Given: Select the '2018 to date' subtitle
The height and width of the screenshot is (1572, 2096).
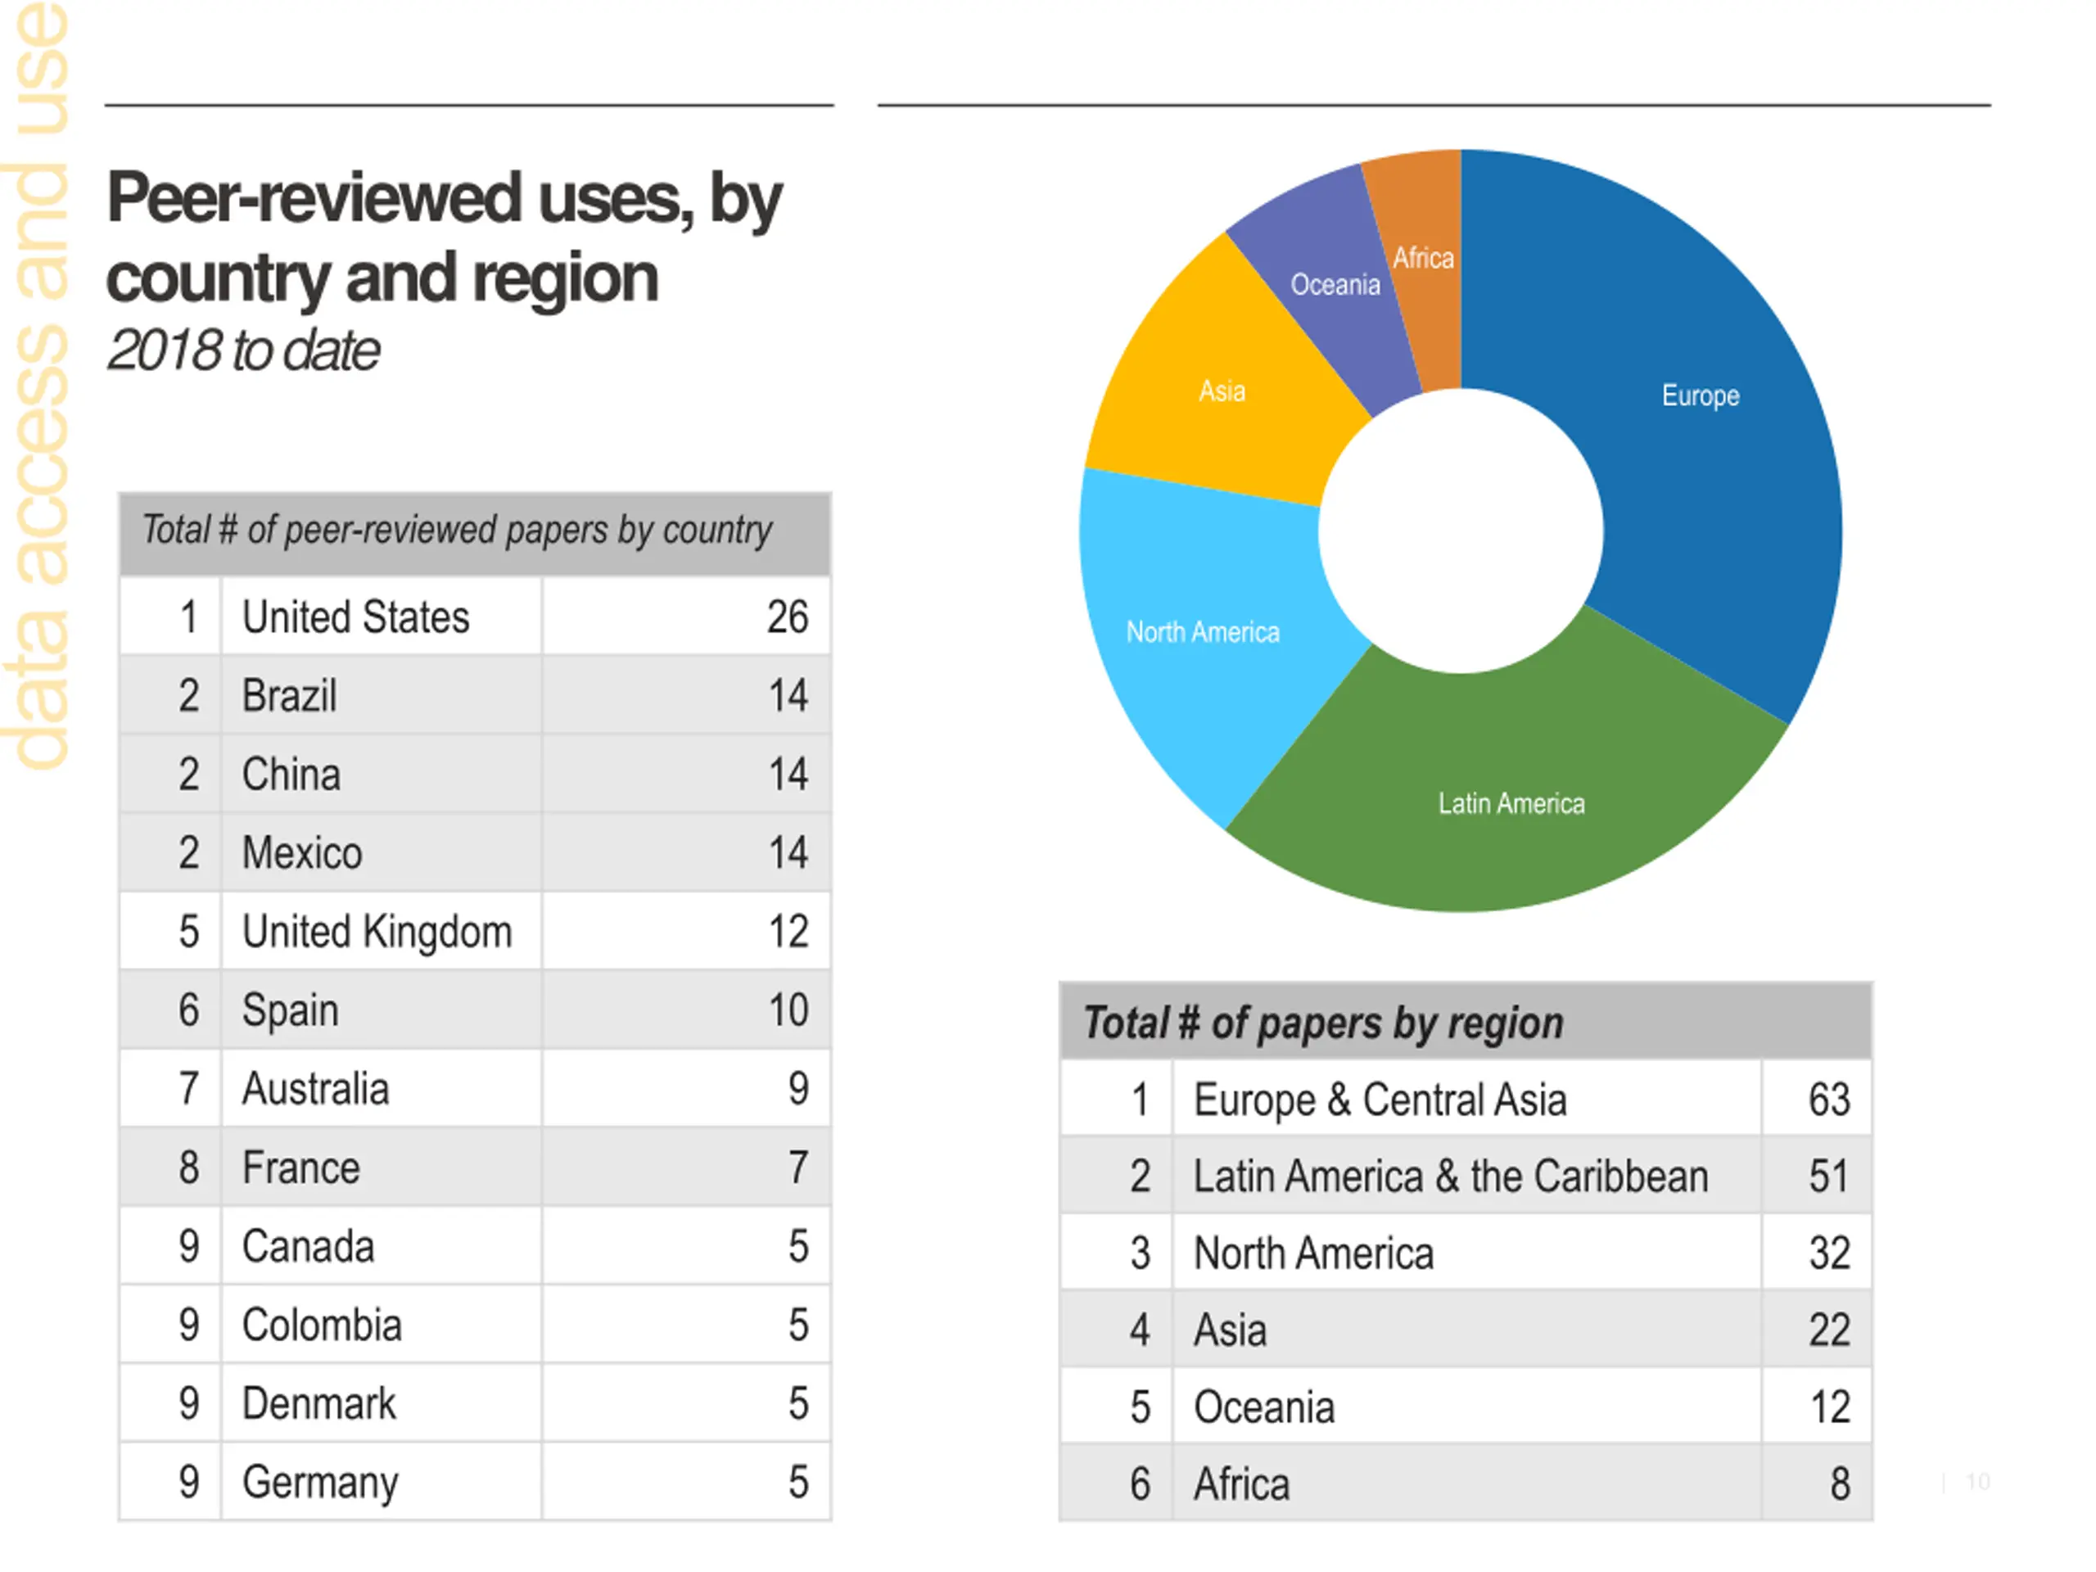Looking at the screenshot, I should pyautogui.click(x=243, y=350).
